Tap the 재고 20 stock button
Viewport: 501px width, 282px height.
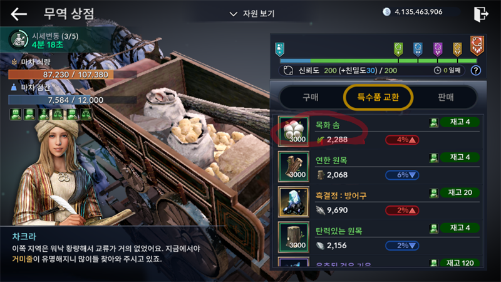pos(460,192)
